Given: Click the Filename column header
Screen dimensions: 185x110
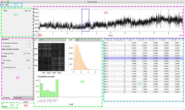Looking at the screenshot, I should point(109,40).
